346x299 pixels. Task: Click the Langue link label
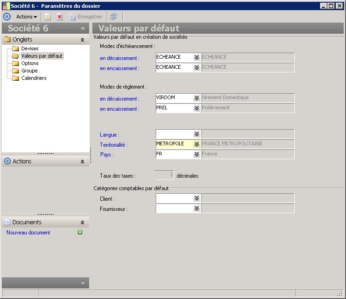coord(109,135)
